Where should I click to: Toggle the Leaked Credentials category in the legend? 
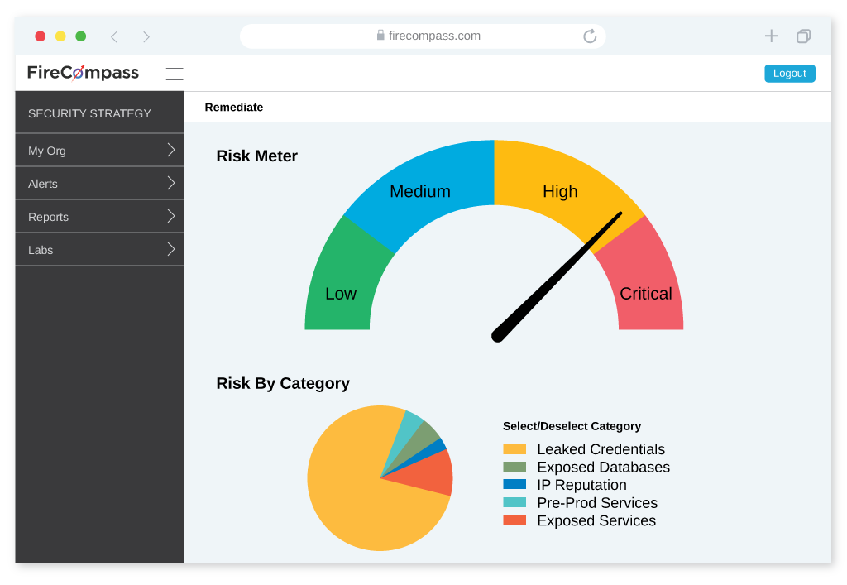(x=601, y=449)
